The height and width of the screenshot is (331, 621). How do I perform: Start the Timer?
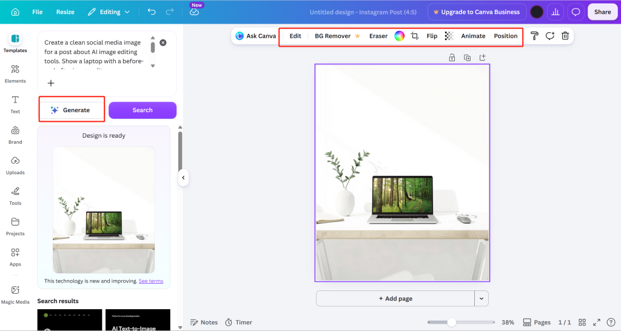click(239, 323)
